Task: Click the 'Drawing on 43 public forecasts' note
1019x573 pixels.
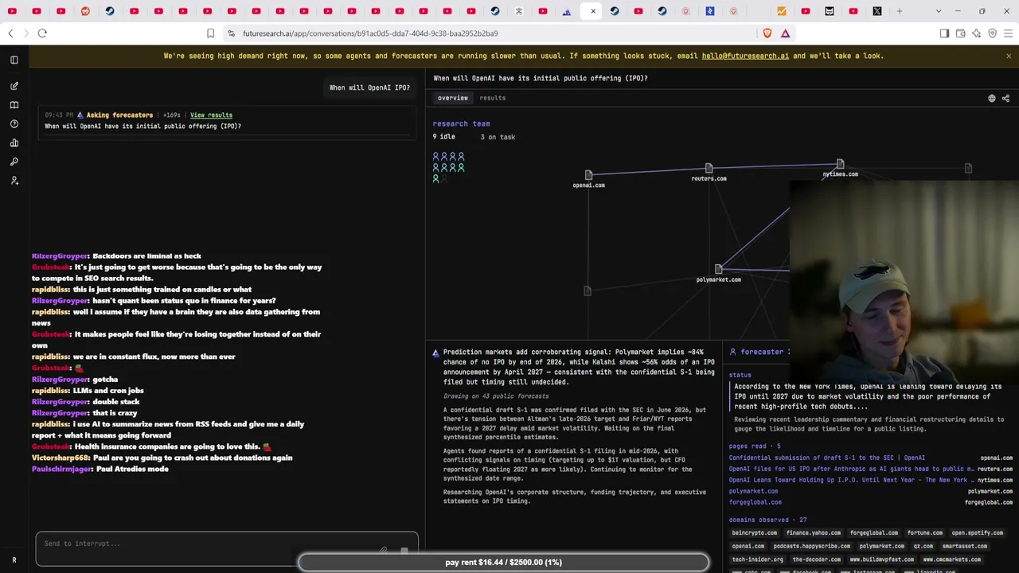Action: coord(496,396)
